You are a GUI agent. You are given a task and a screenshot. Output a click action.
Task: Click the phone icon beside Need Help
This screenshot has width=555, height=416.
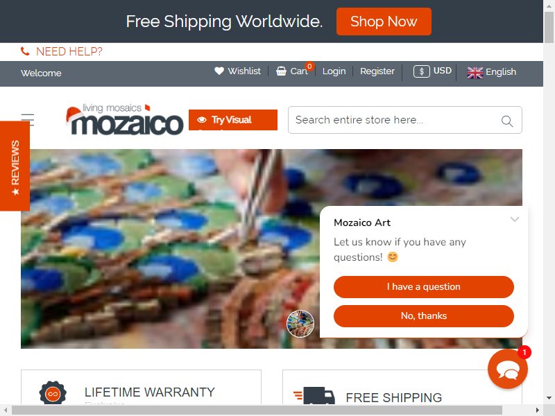click(x=25, y=51)
